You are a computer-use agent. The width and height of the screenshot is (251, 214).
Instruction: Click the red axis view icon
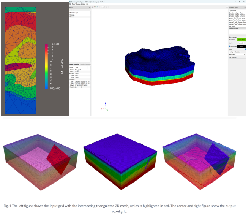coord(94,7)
